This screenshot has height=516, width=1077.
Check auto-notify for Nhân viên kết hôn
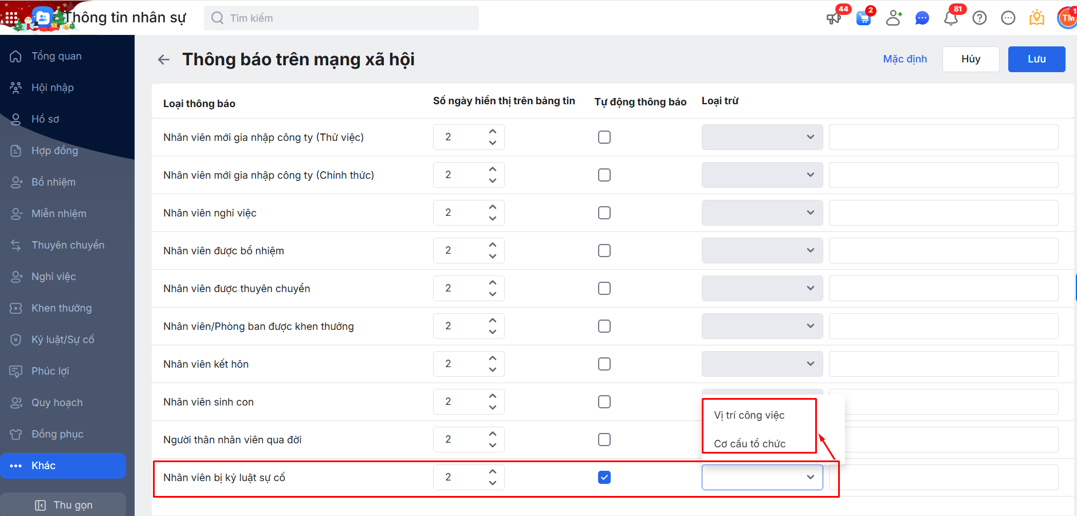604,364
